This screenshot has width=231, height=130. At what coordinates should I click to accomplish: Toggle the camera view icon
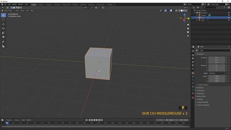pyautogui.click(x=188, y=32)
